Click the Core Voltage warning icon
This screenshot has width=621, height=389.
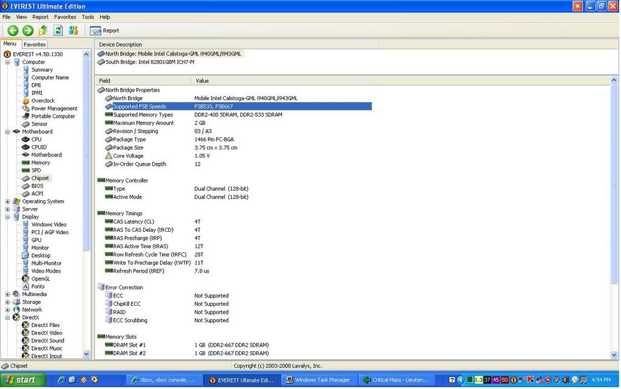(109, 156)
